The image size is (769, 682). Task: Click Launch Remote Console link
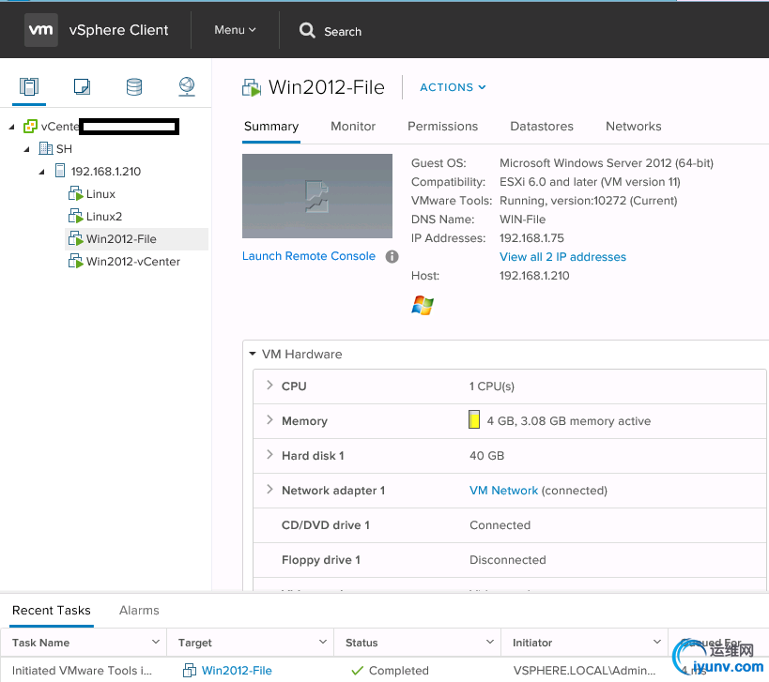point(309,256)
